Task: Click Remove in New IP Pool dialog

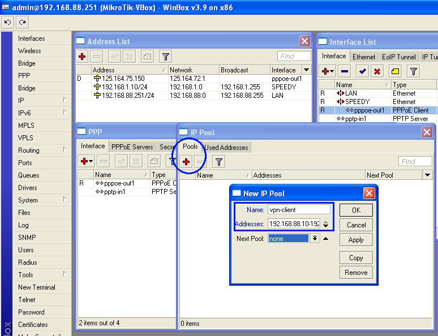Action: coord(356,272)
